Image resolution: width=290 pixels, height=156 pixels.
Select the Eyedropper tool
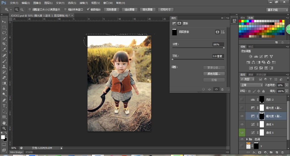4,50
